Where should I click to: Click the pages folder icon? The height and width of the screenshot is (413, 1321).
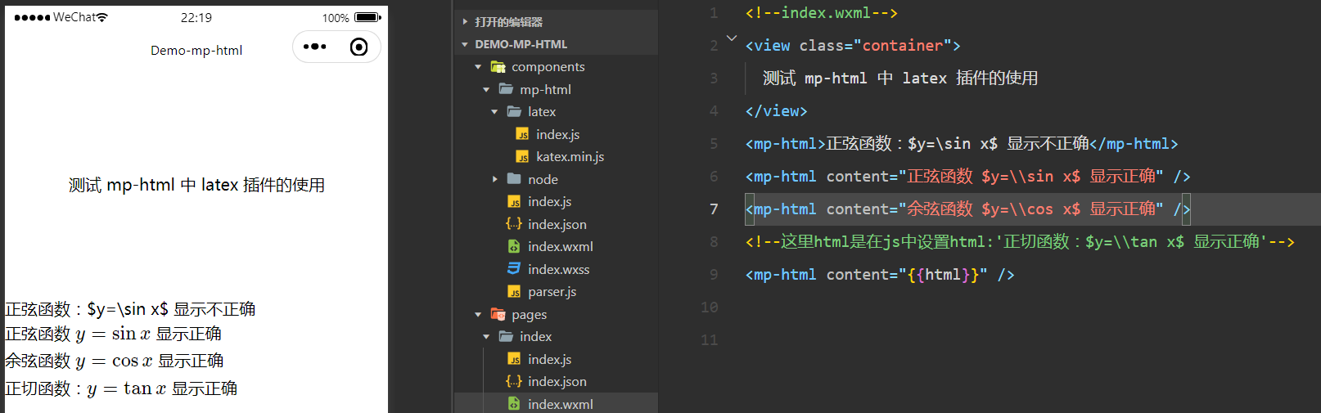[498, 314]
